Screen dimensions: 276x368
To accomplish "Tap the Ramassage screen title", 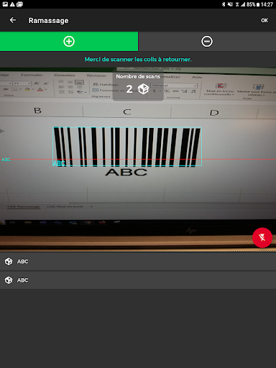I will coord(48,21).
